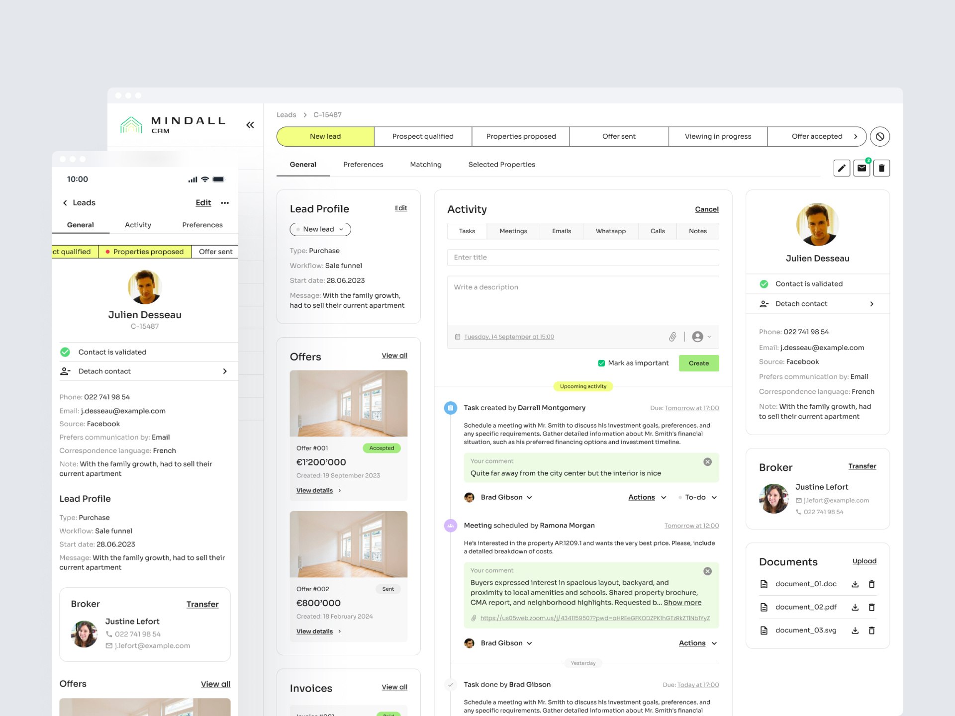Delete document_03.svg using its trash icon
This screenshot has height=716, width=955.
(x=871, y=630)
